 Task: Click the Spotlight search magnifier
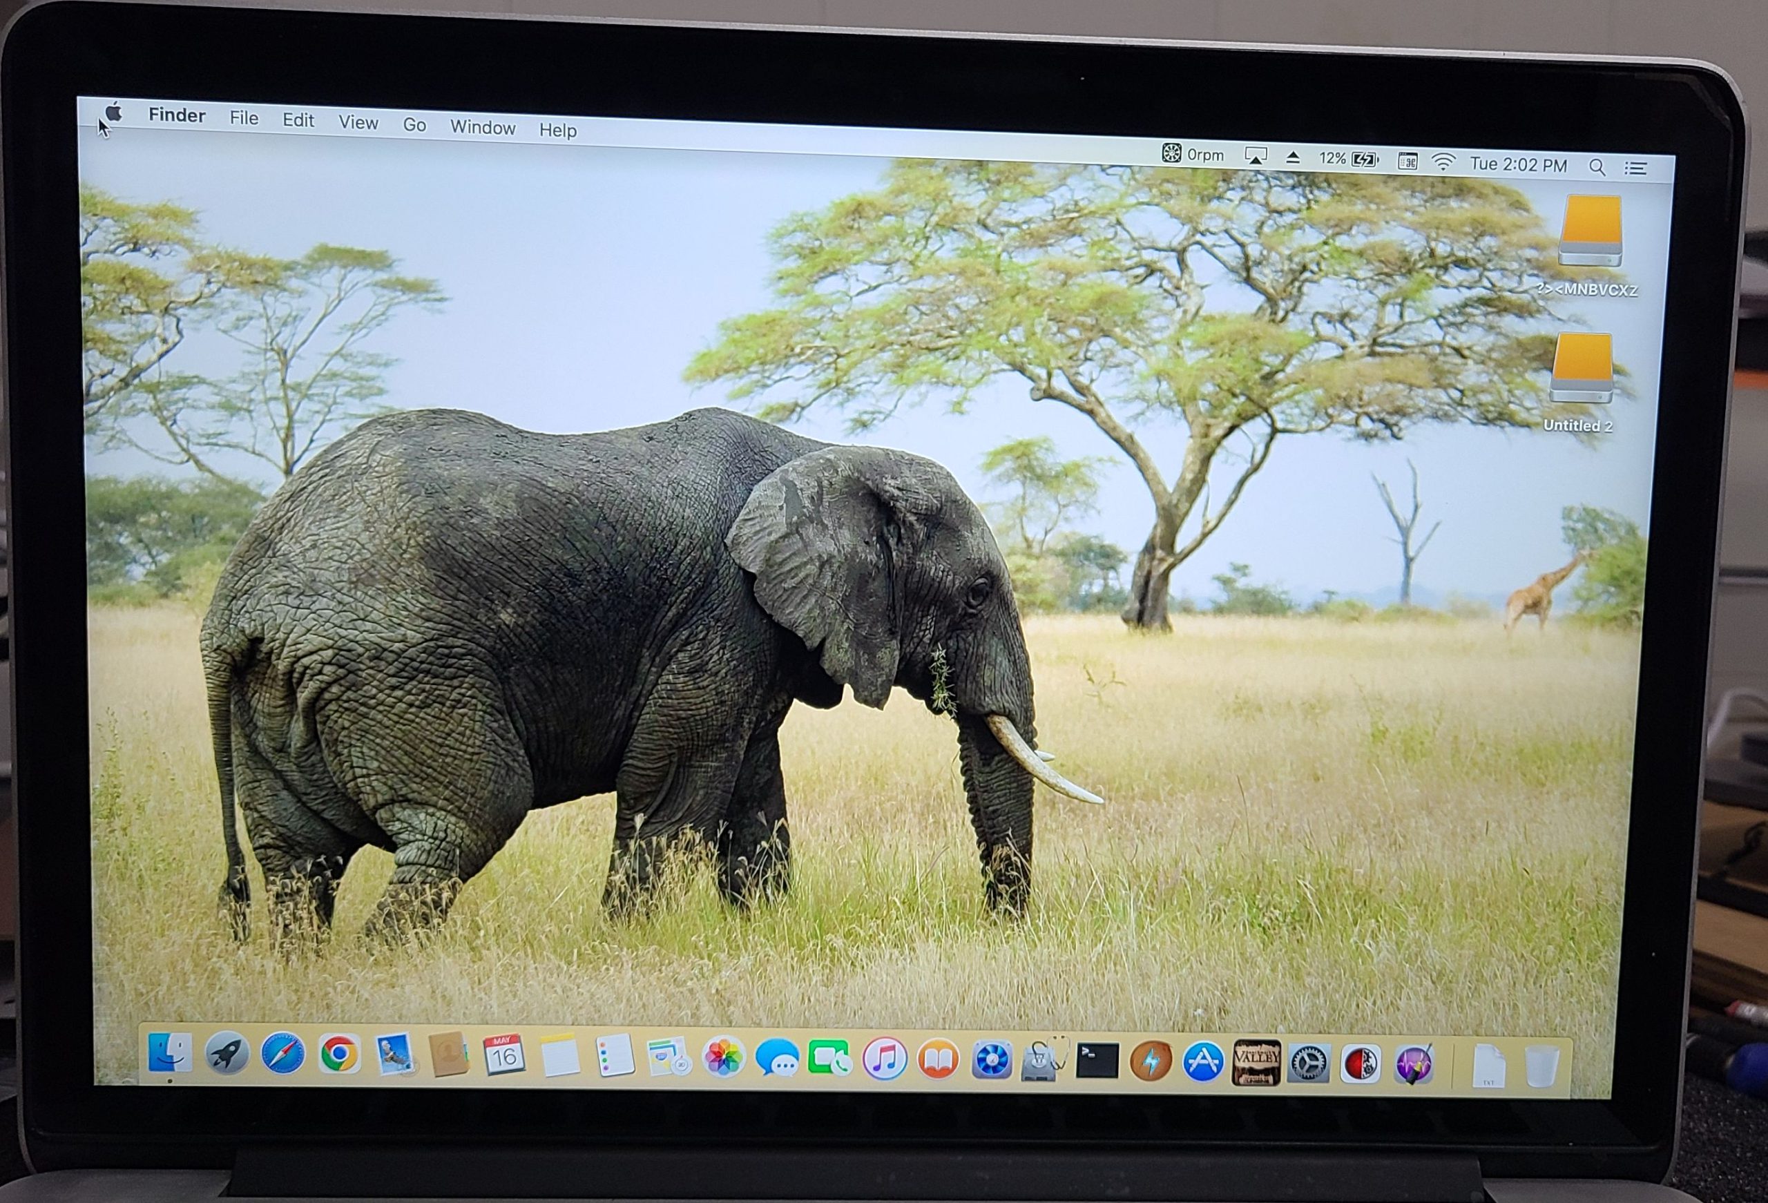click(x=1597, y=167)
